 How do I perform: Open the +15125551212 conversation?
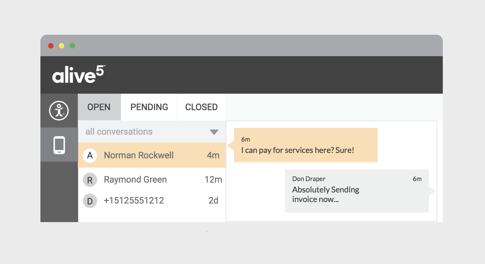point(134,201)
